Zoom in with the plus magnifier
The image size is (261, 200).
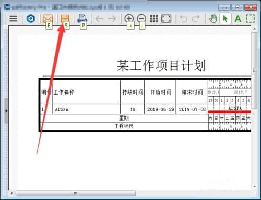[x=129, y=18]
